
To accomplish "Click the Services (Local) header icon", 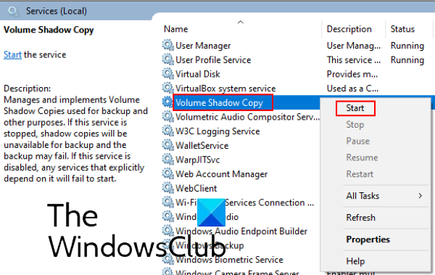I will click(x=13, y=11).
